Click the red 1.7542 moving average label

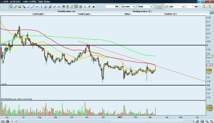pos(210,65)
